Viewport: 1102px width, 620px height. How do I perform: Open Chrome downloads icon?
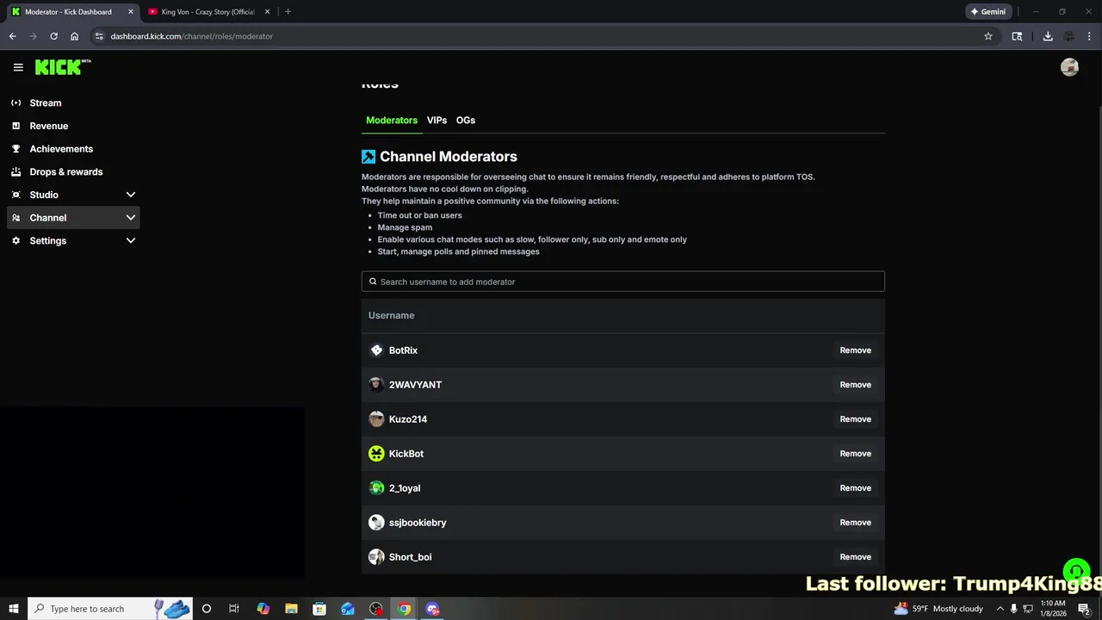tap(1048, 36)
